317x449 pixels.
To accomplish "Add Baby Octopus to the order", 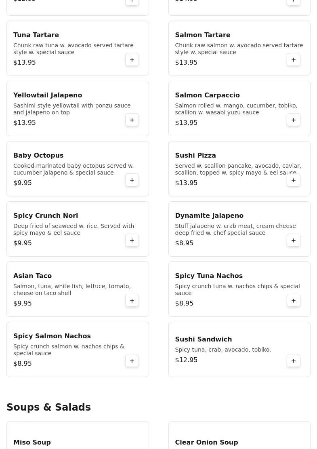I will 132,180.
